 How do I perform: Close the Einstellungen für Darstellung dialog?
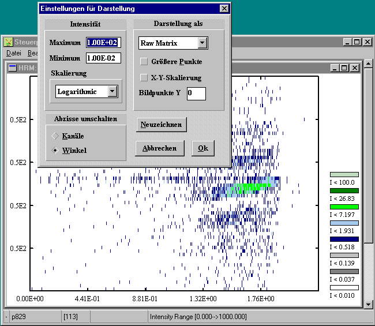click(224, 9)
